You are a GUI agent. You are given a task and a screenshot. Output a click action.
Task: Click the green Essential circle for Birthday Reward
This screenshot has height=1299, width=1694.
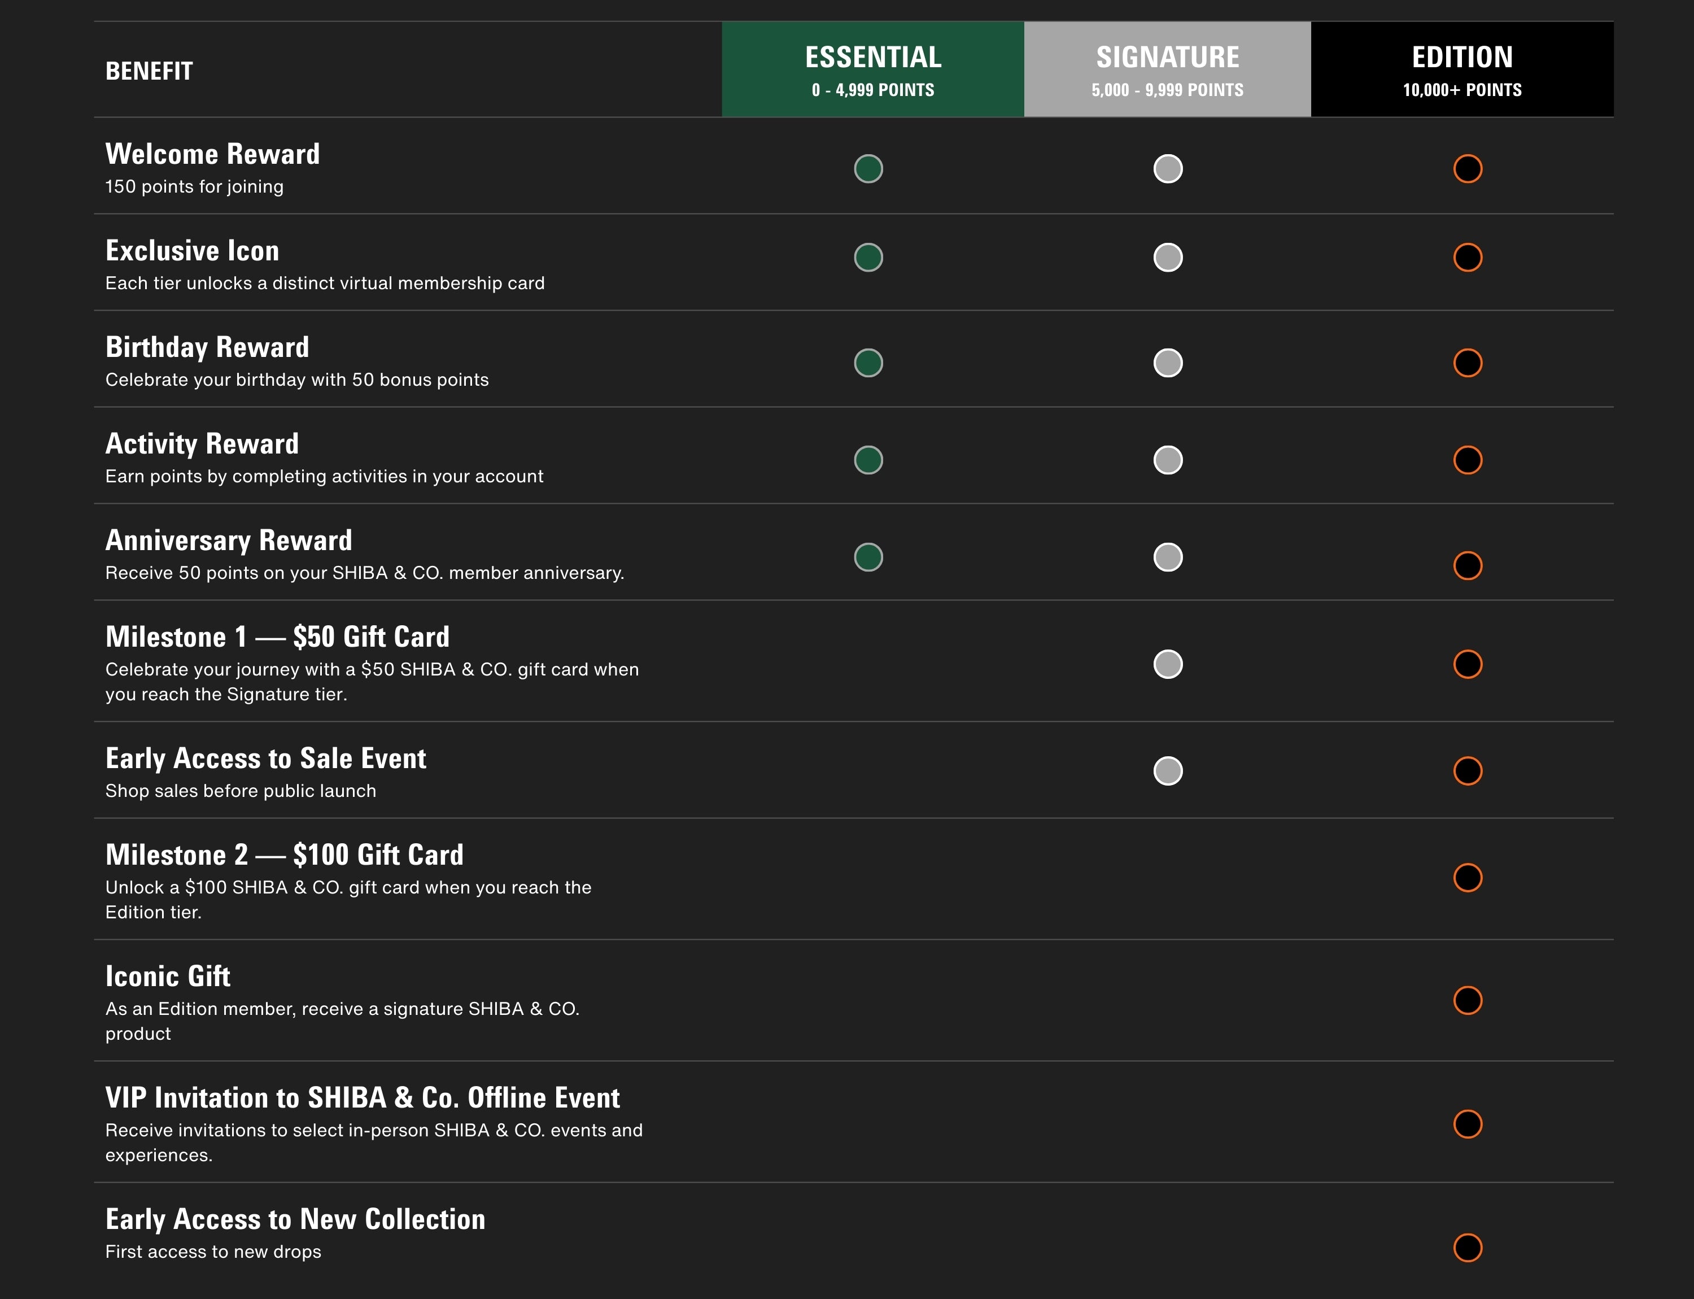868,363
